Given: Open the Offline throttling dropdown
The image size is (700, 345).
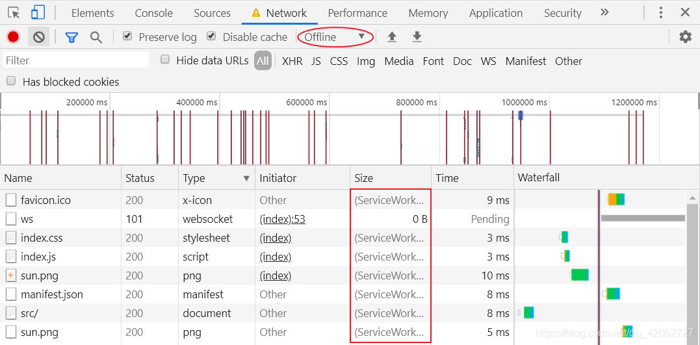Looking at the screenshot, I should tap(335, 37).
